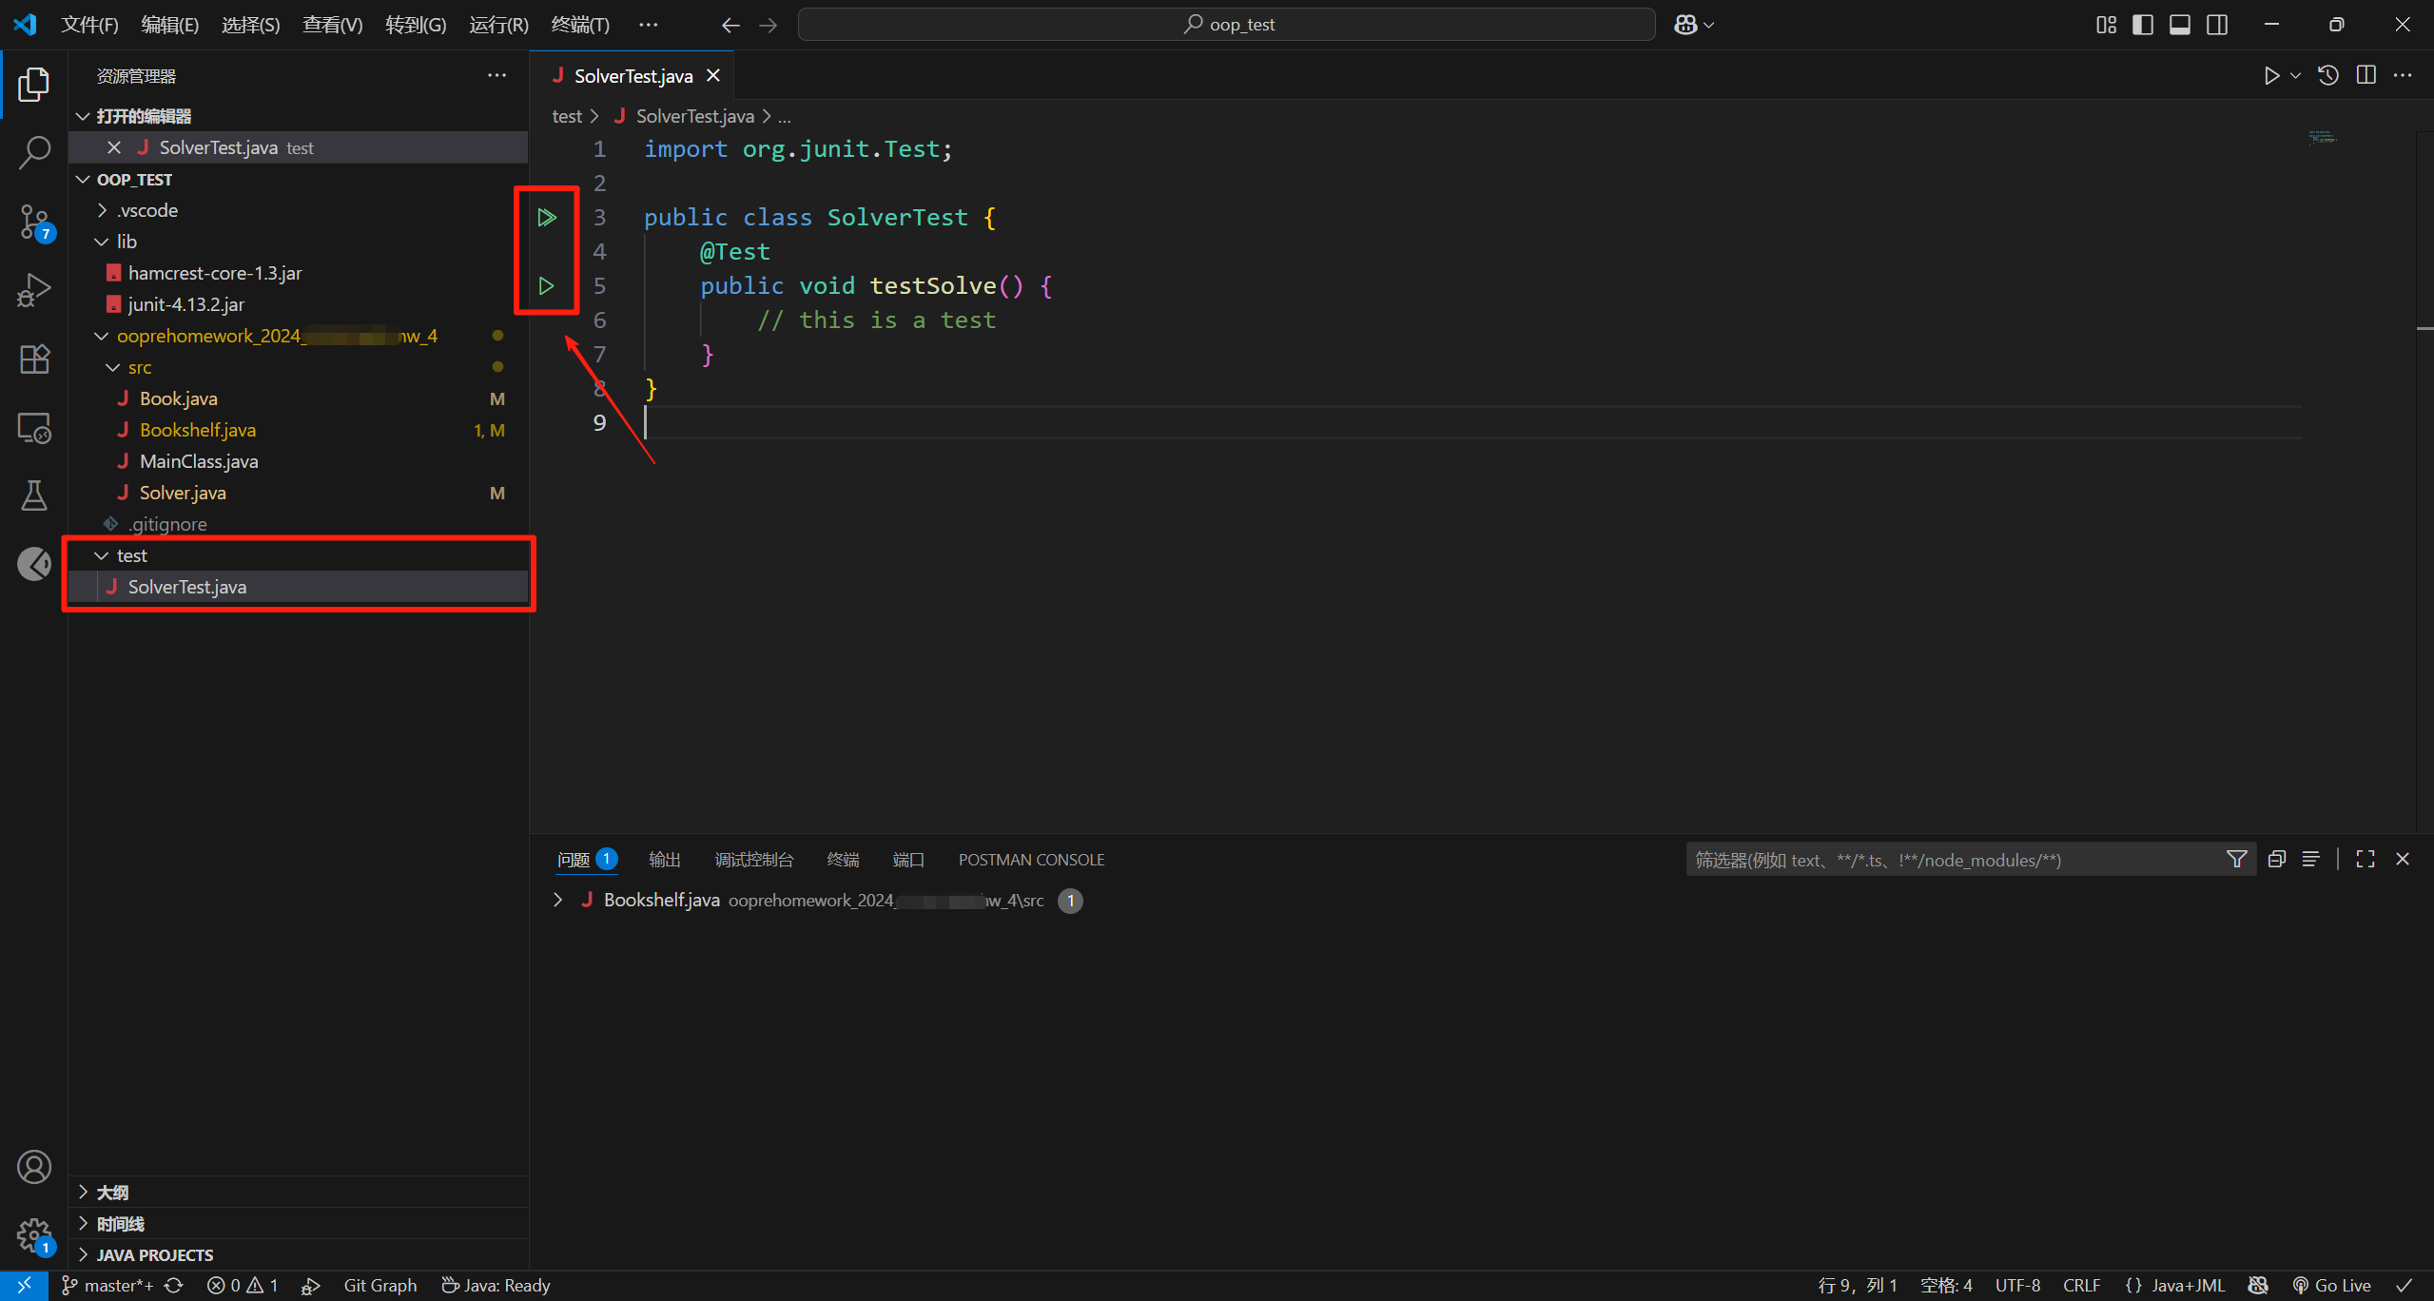2434x1301 pixels.
Task: Click the editor minimap overview
Action: pyautogui.click(x=2322, y=138)
